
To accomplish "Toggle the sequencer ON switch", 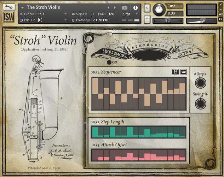I will [109, 62].
